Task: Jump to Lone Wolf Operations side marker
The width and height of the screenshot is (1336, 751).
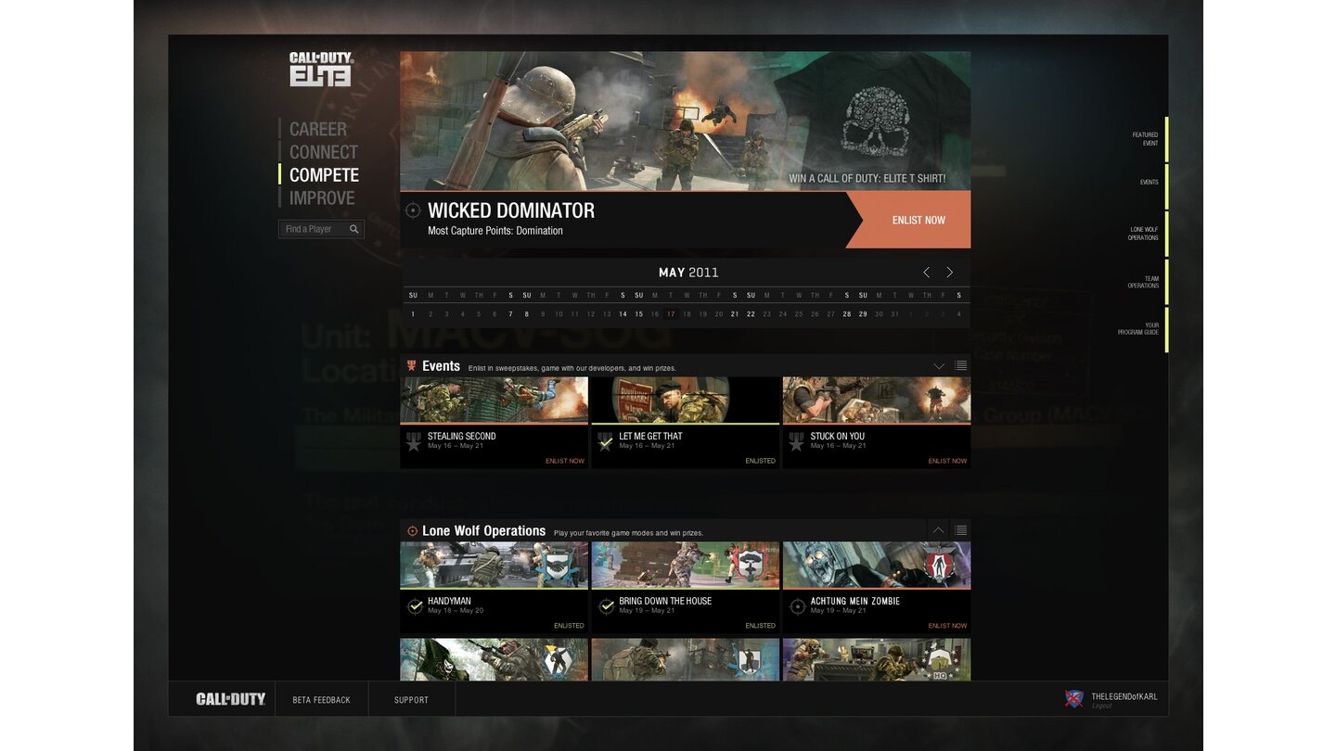Action: click(1143, 234)
